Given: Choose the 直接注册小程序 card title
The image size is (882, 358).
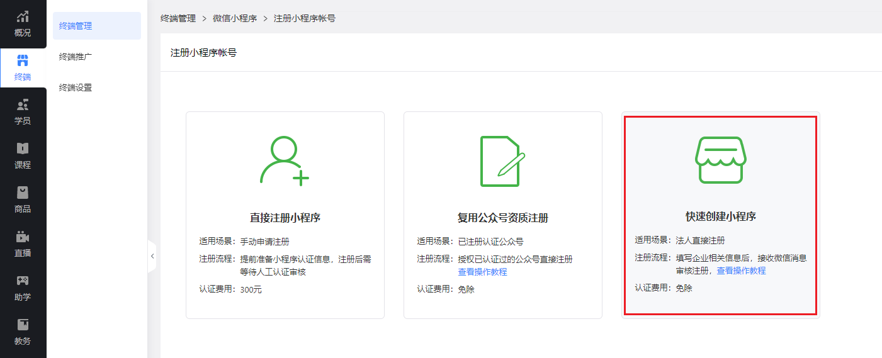Looking at the screenshot, I should click(285, 218).
